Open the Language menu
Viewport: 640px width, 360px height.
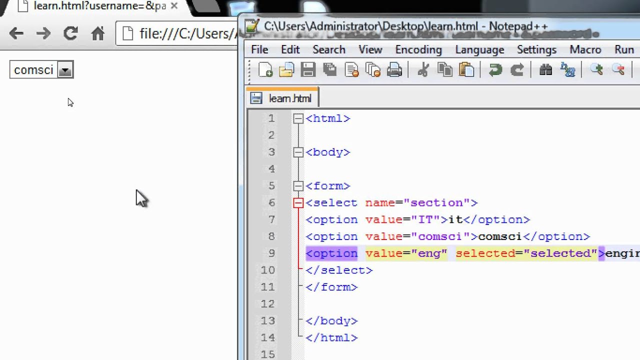tap(479, 49)
